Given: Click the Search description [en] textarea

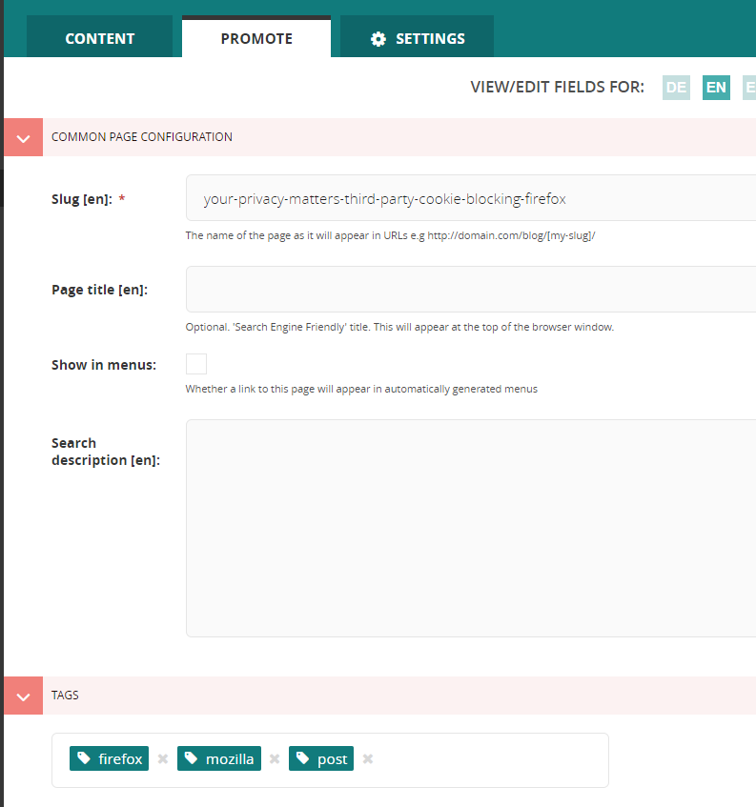Looking at the screenshot, I should [x=471, y=529].
